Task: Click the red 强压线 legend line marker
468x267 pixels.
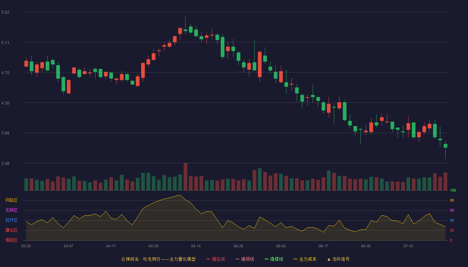Action: pos(208,259)
